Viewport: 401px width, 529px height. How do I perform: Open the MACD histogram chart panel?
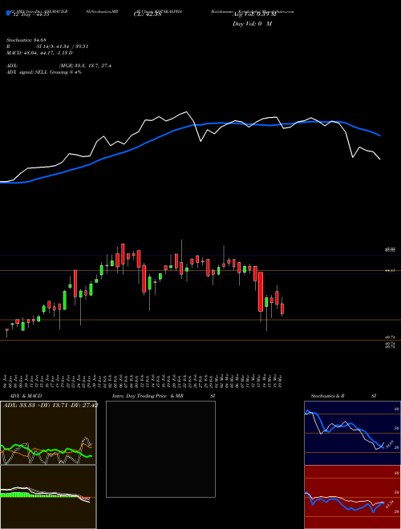48,497
